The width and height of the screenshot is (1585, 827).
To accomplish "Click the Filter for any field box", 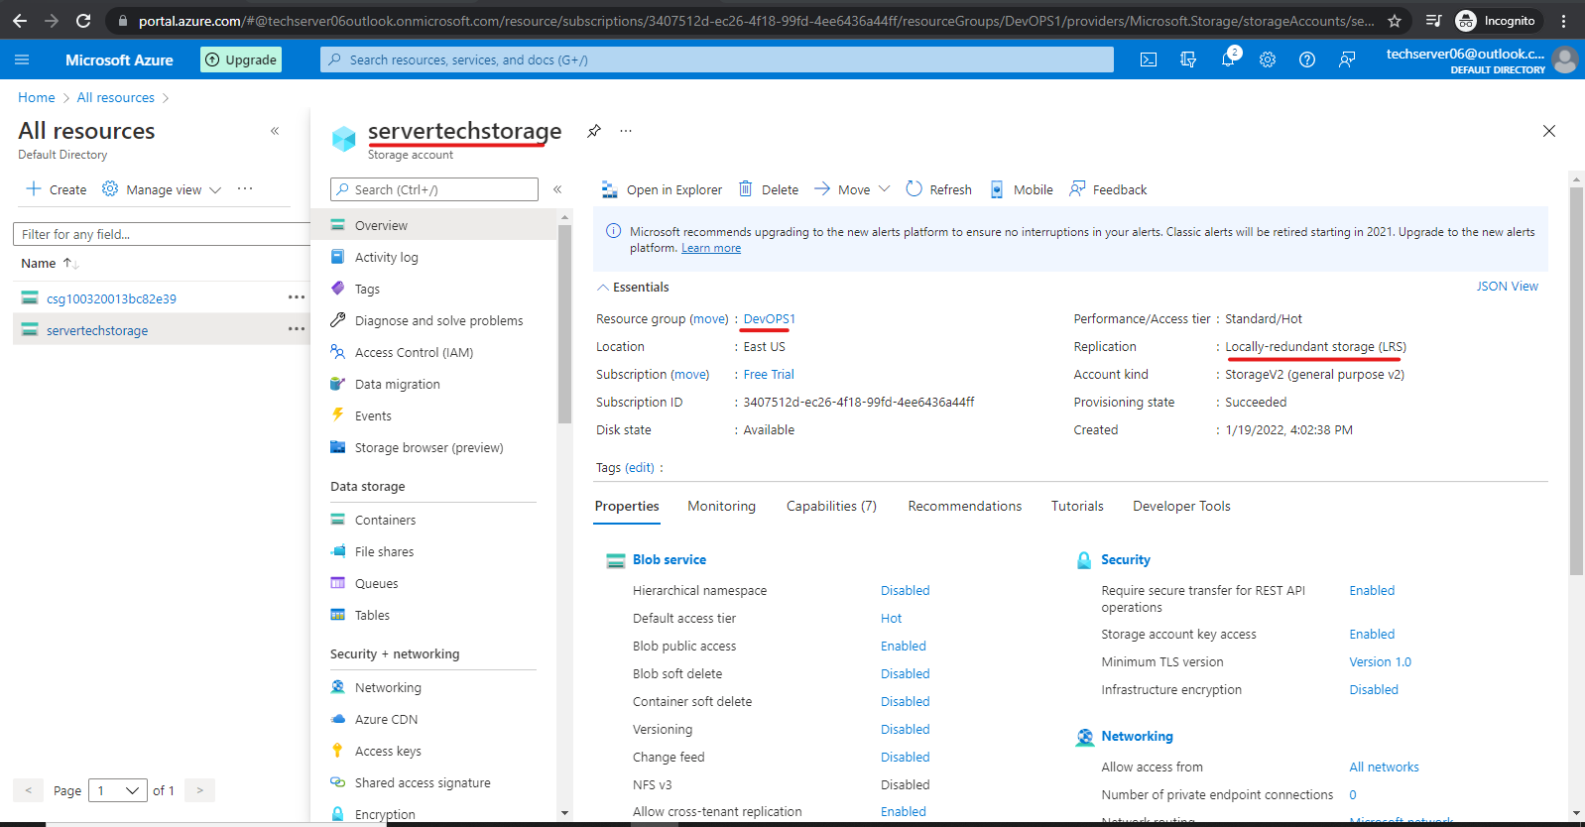I will tap(162, 234).
